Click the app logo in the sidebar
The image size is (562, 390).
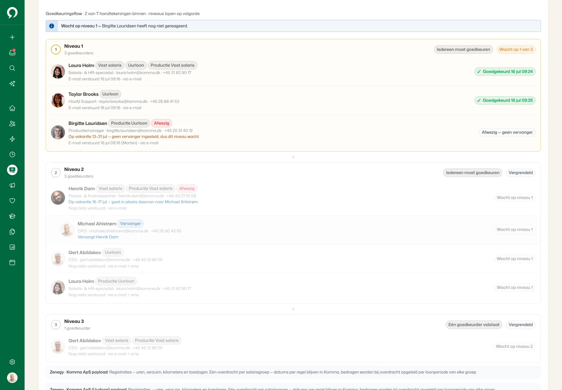pos(12,13)
